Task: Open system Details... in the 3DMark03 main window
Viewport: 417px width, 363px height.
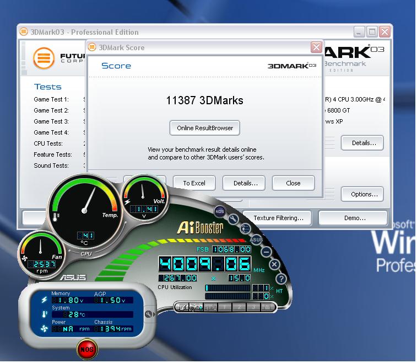Action: 364,143
